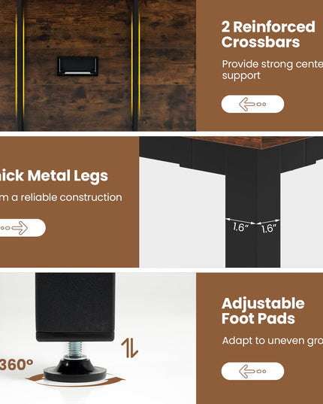Click the "Provide strong center support" text

pos(273,70)
